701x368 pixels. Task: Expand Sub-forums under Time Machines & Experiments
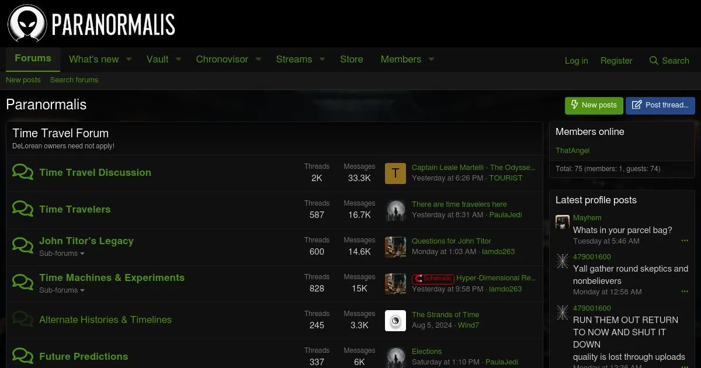coord(62,290)
